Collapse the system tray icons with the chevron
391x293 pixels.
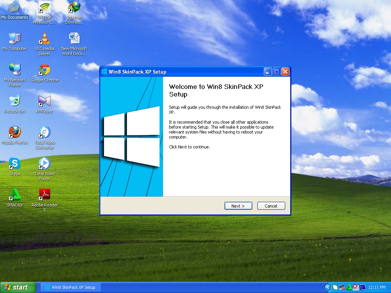[328, 287]
